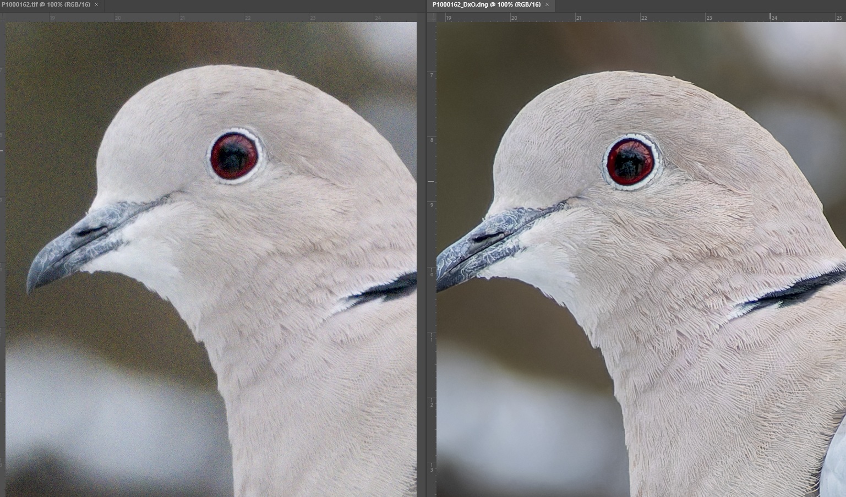Click the dove's red eye in the DxO image
Screen dimensions: 846x497
pos(630,162)
